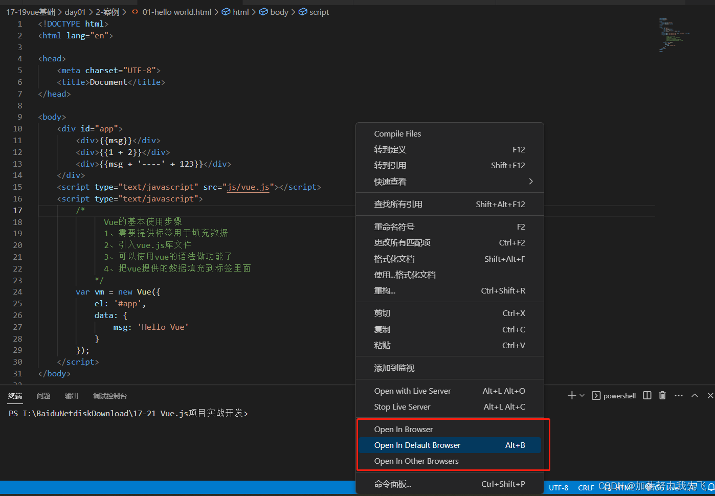Change UTF-8 encoding in status bar
This screenshot has width=715, height=496.
point(558,488)
